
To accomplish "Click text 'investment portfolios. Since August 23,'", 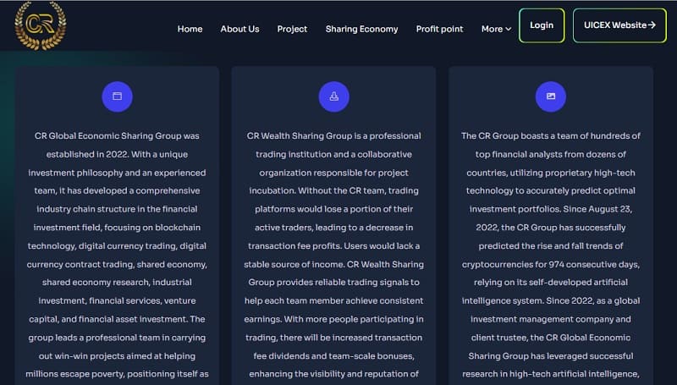I will [551, 209].
